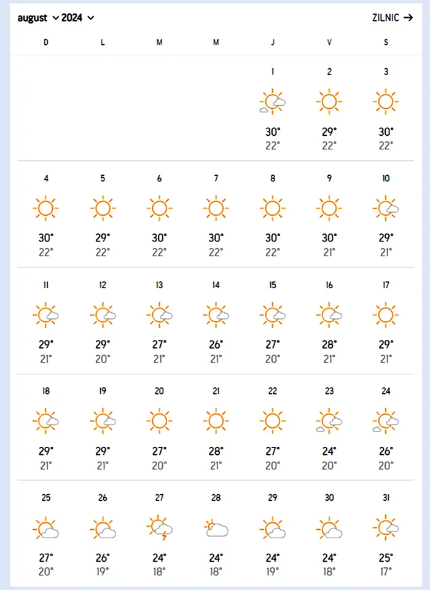This screenshot has height=590, width=430.
Task: Select day 29 in the calendar
Action: [x=272, y=498]
